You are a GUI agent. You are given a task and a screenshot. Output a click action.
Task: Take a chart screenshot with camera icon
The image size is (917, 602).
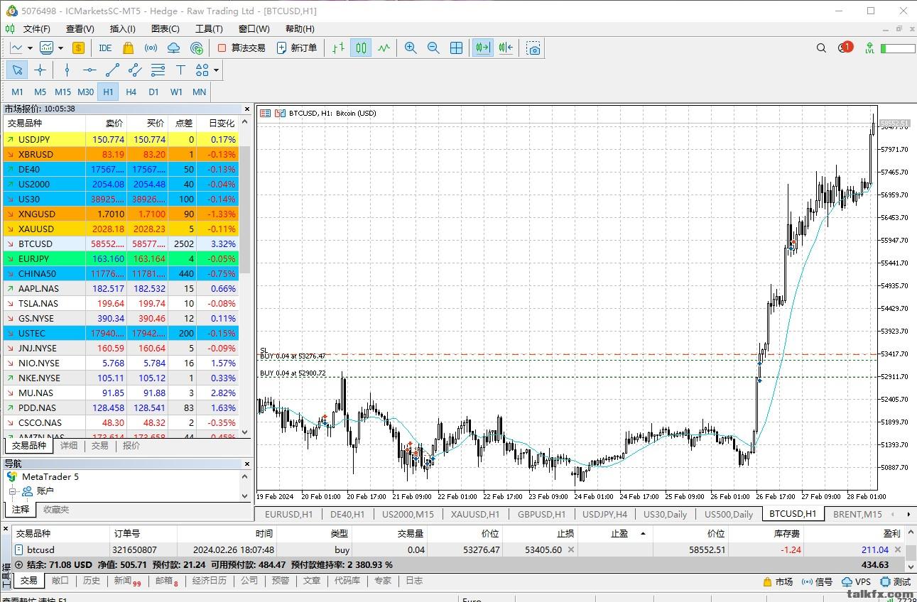tap(533, 48)
